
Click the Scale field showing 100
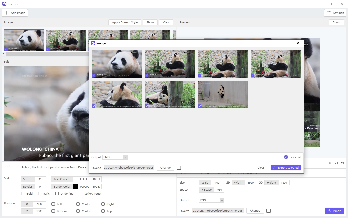pos(217,183)
